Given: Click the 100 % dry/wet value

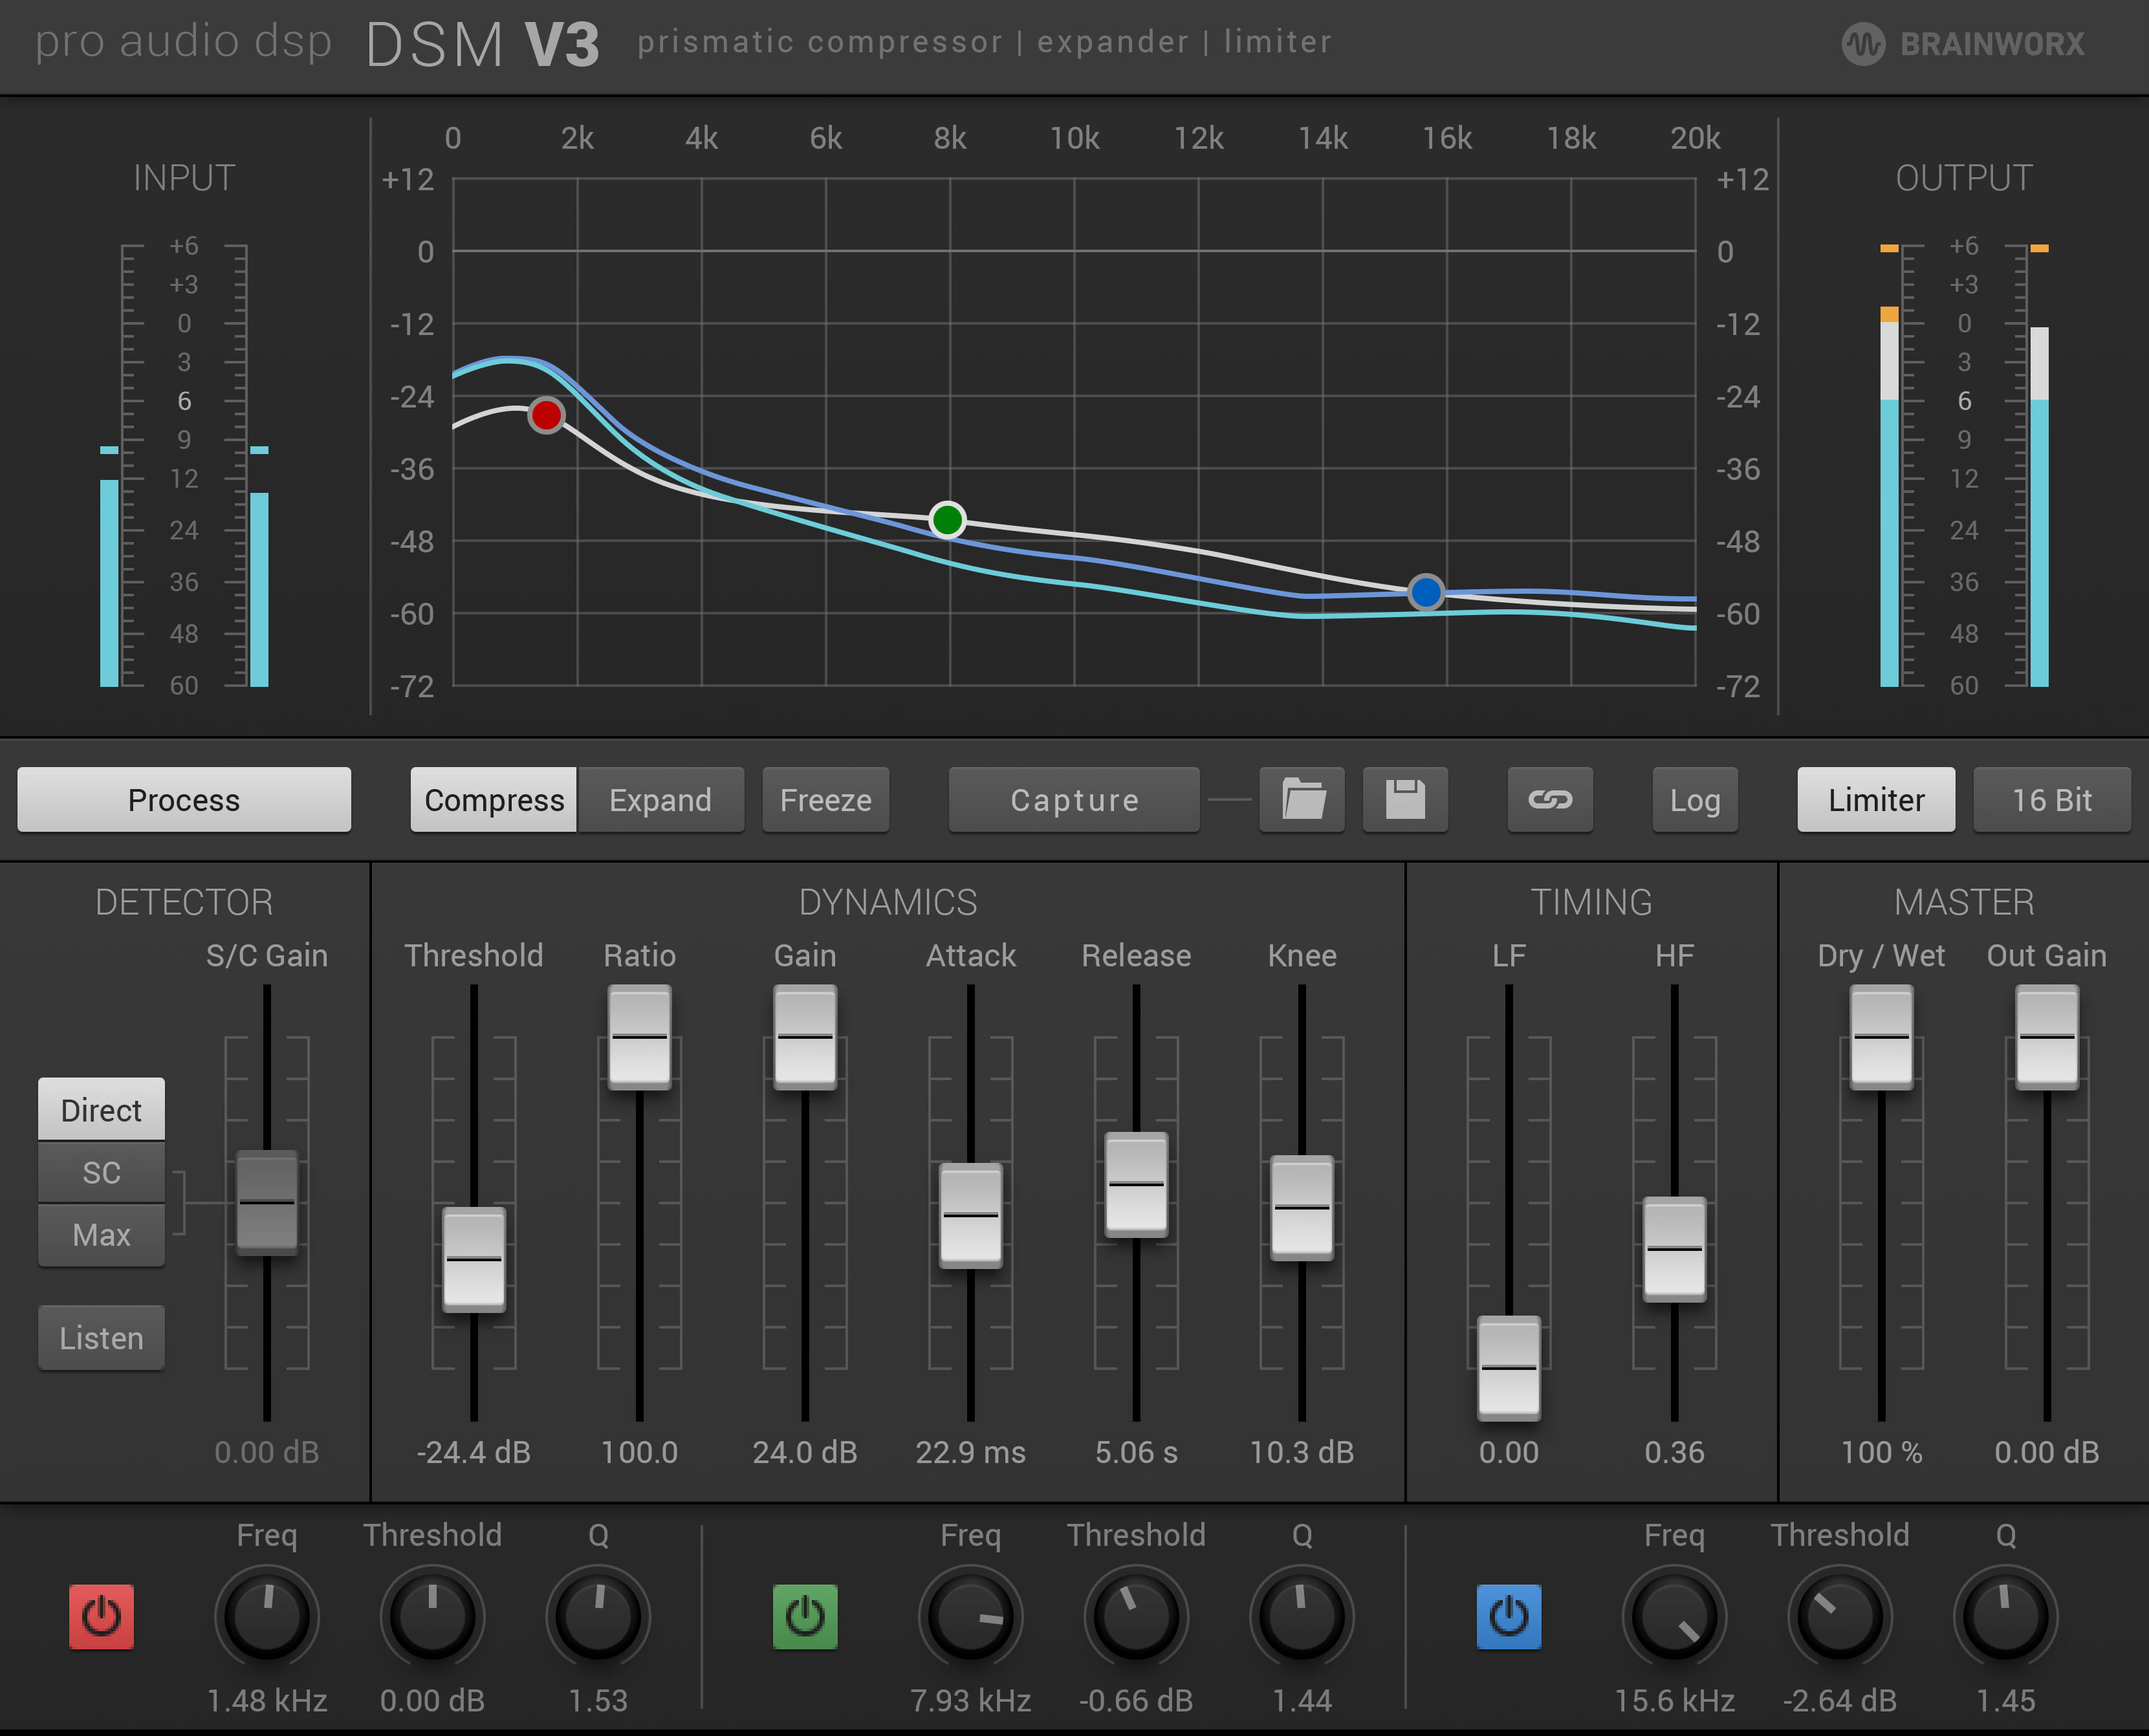Looking at the screenshot, I should pos(1881,1452).
